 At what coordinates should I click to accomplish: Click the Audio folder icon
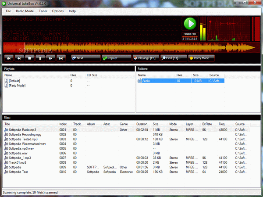pyautogui.click(x=139, y=81)
